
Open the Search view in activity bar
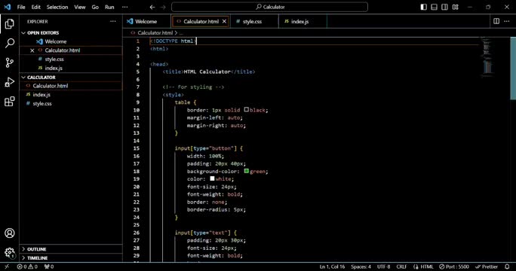click(x=10, y=43)
